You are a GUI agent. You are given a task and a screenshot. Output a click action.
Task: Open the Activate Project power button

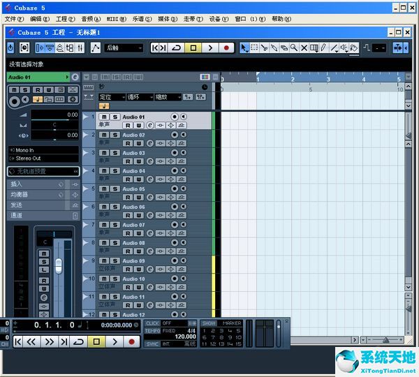click(x=10, y=48)
